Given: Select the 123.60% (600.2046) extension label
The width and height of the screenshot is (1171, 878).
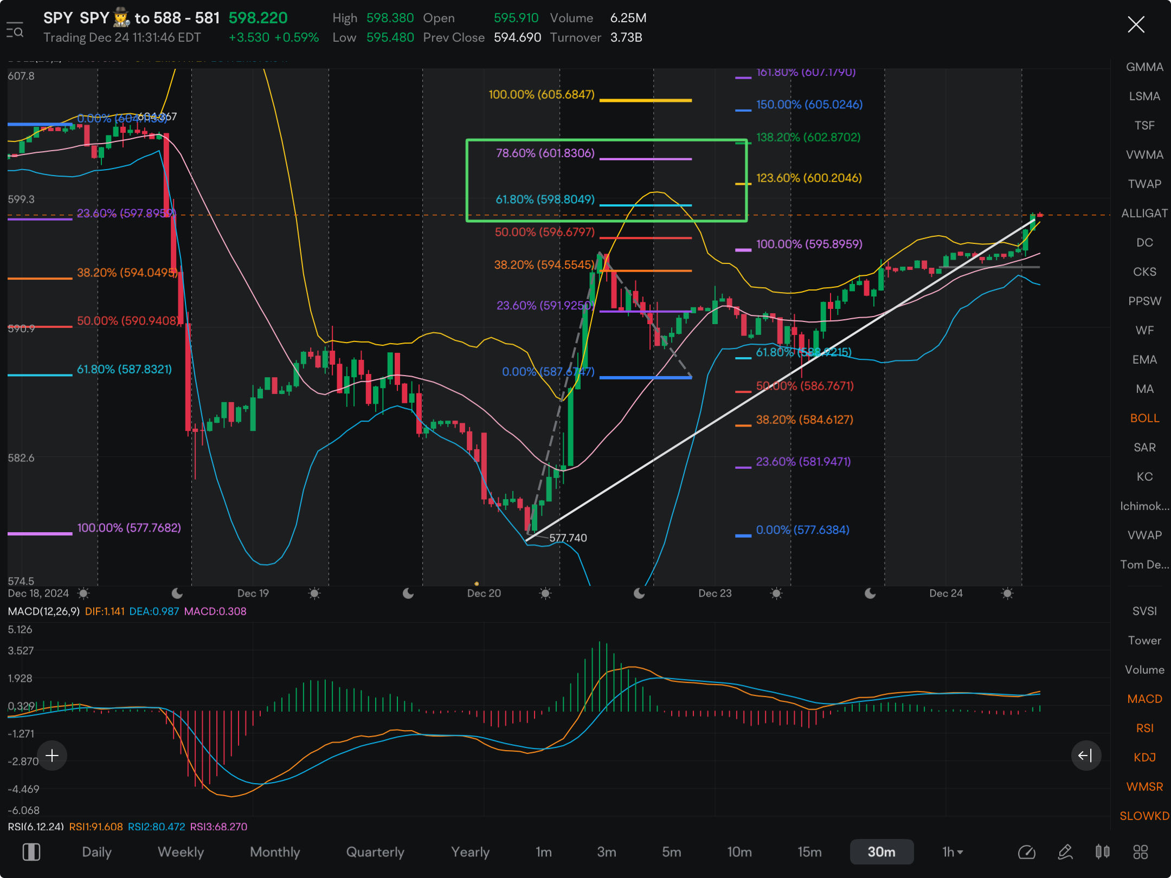Looking at the screenshot, I should click(809, 178).
